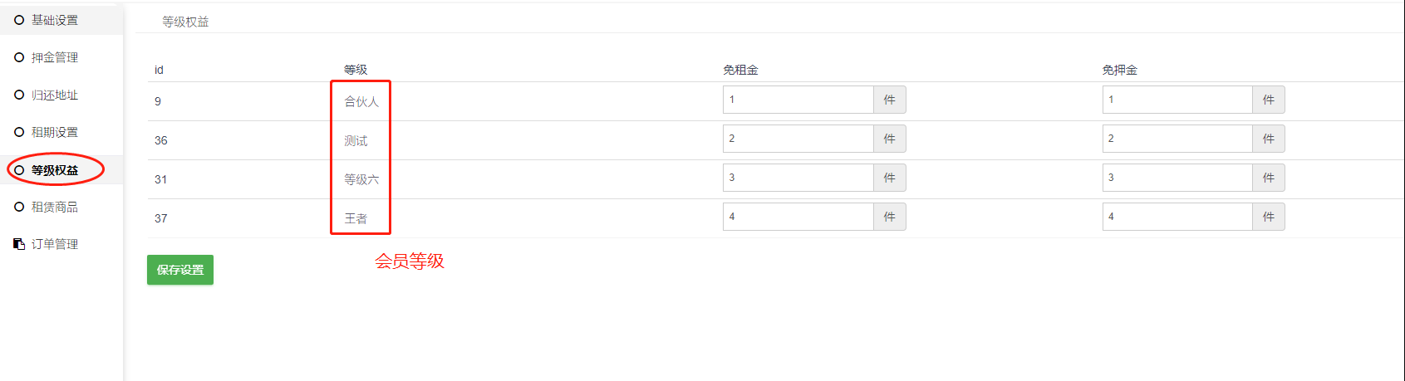Click the circle icon beside 等级权益
The width and height of the screenshot is (1405, 381).
19,170
